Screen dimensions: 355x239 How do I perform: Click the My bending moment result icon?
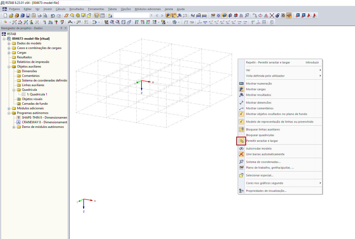pos(228,22)
